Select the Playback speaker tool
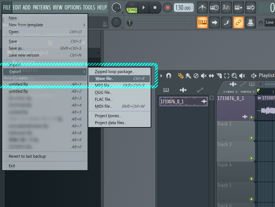The height and width of the screenshot is (207, 275). click(242, 76)
